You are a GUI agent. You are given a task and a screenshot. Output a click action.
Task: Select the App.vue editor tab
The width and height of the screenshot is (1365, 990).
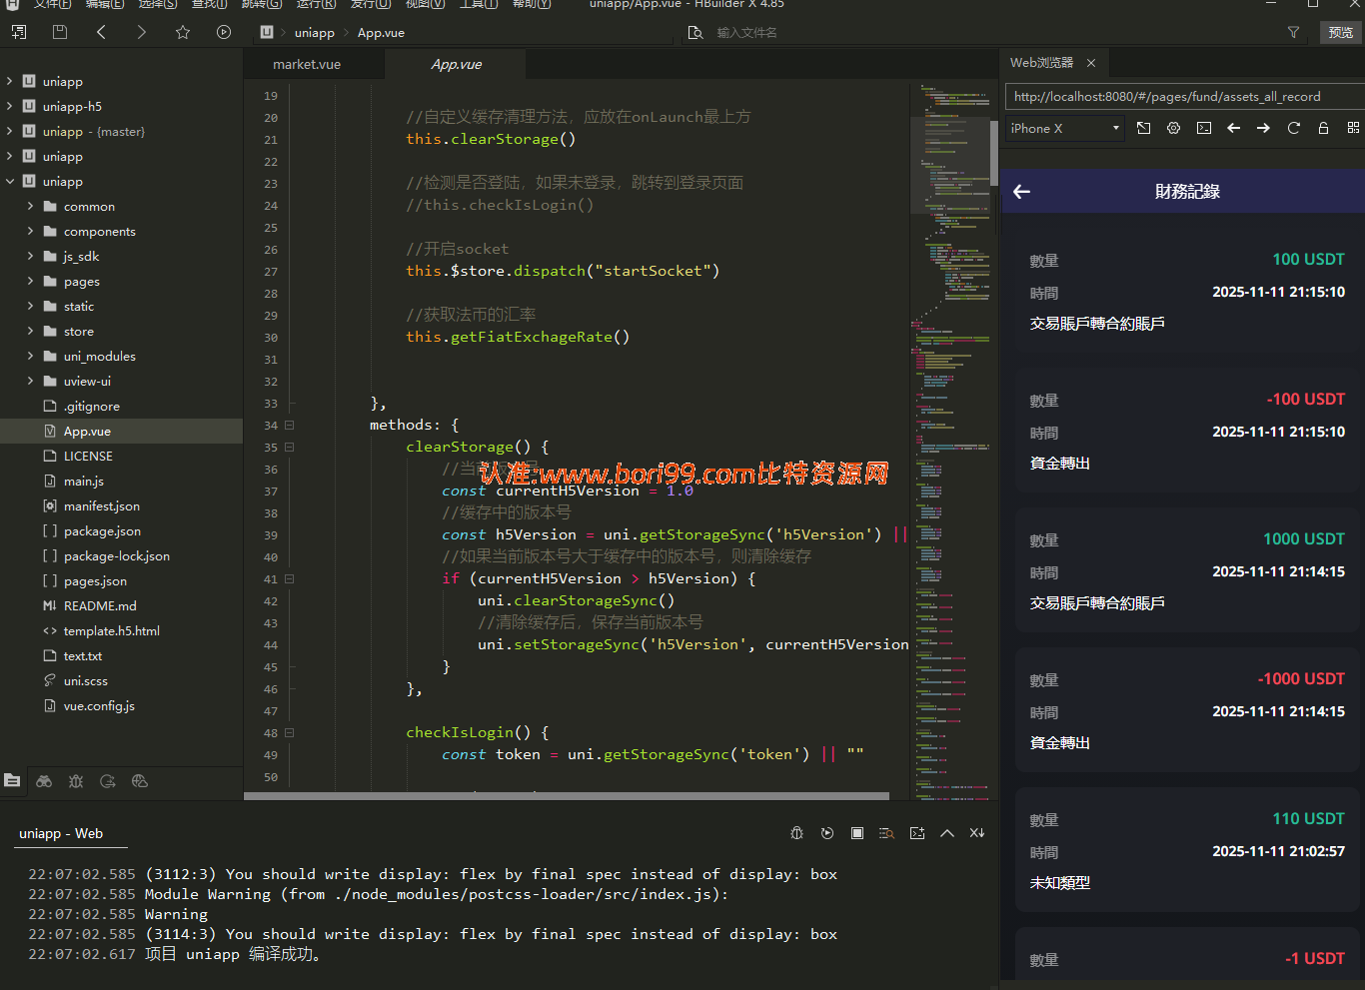[457, 64]
